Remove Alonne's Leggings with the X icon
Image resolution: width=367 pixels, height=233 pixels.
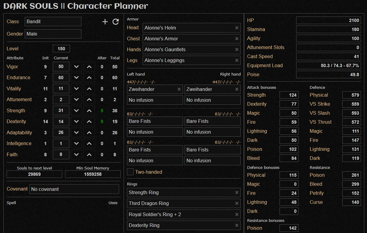237,60
